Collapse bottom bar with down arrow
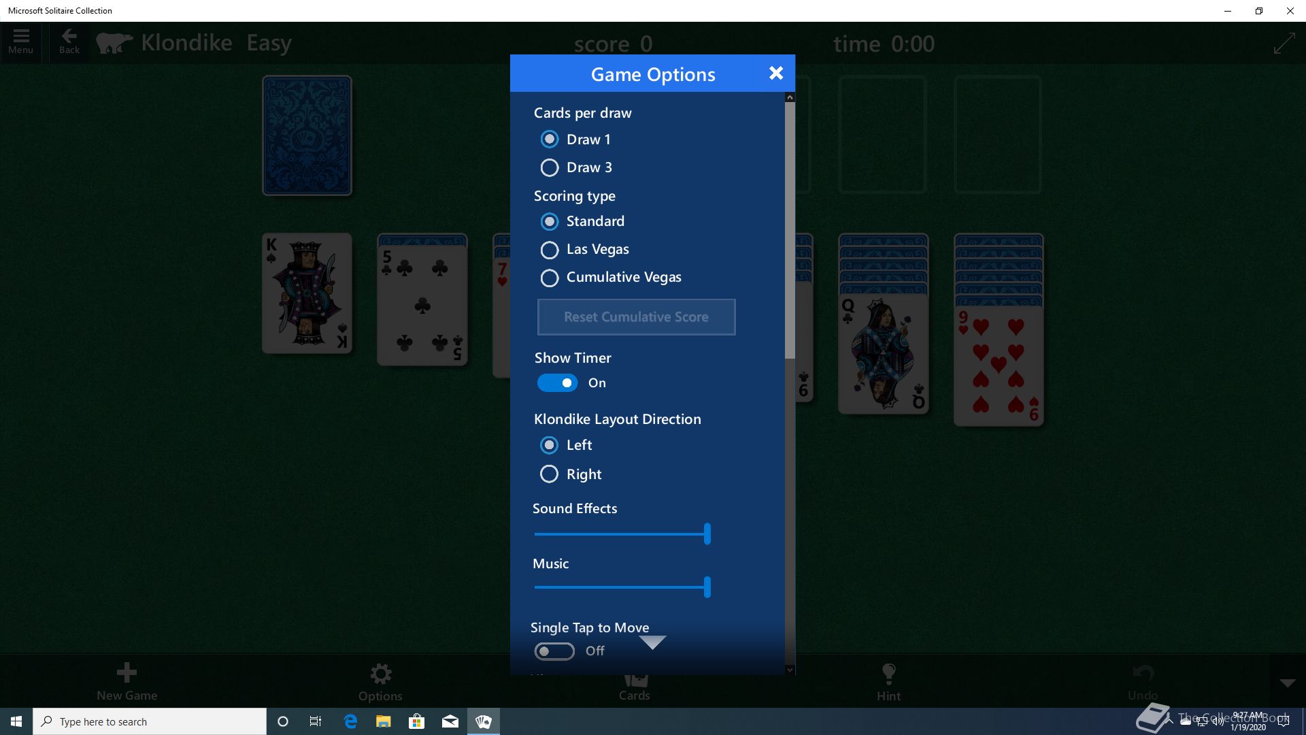This screenshot has height=735, width=1306. point(1288,683)
